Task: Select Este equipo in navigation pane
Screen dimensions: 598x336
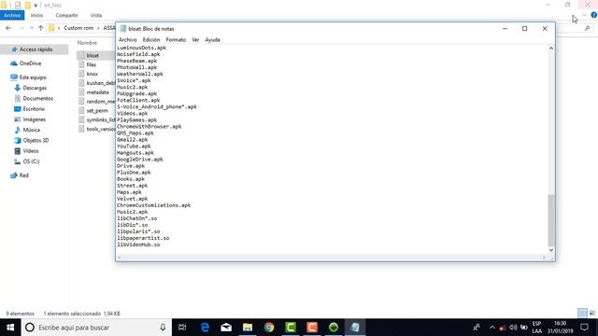Action: point(33,77)
